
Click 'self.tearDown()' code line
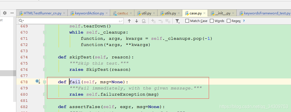pos(90,26)
